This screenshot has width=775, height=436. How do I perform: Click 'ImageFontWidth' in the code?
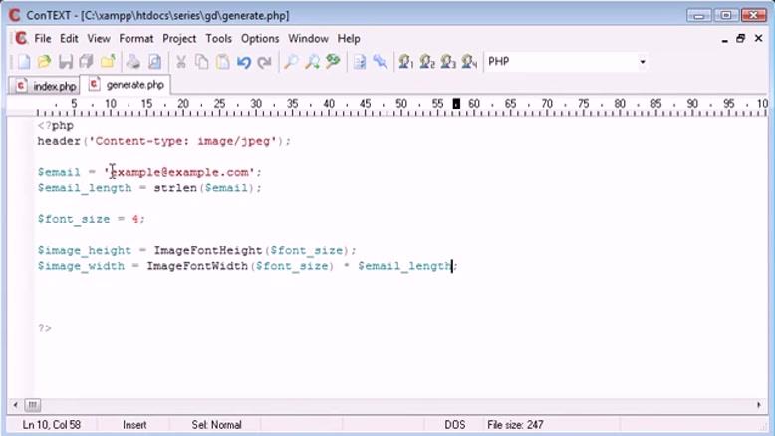pos(197,266)
